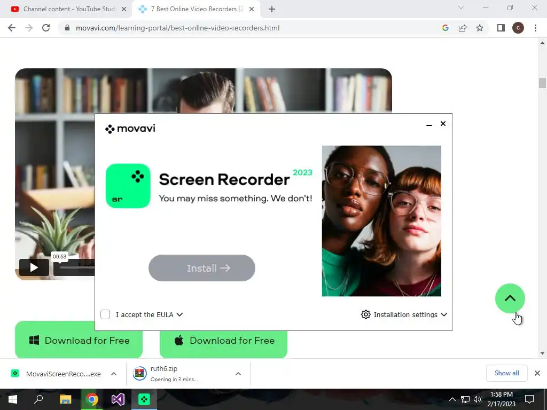The height and width of the screenshot is (410, 547).
Task: View site information lock icon
Action: coord(67,28)
